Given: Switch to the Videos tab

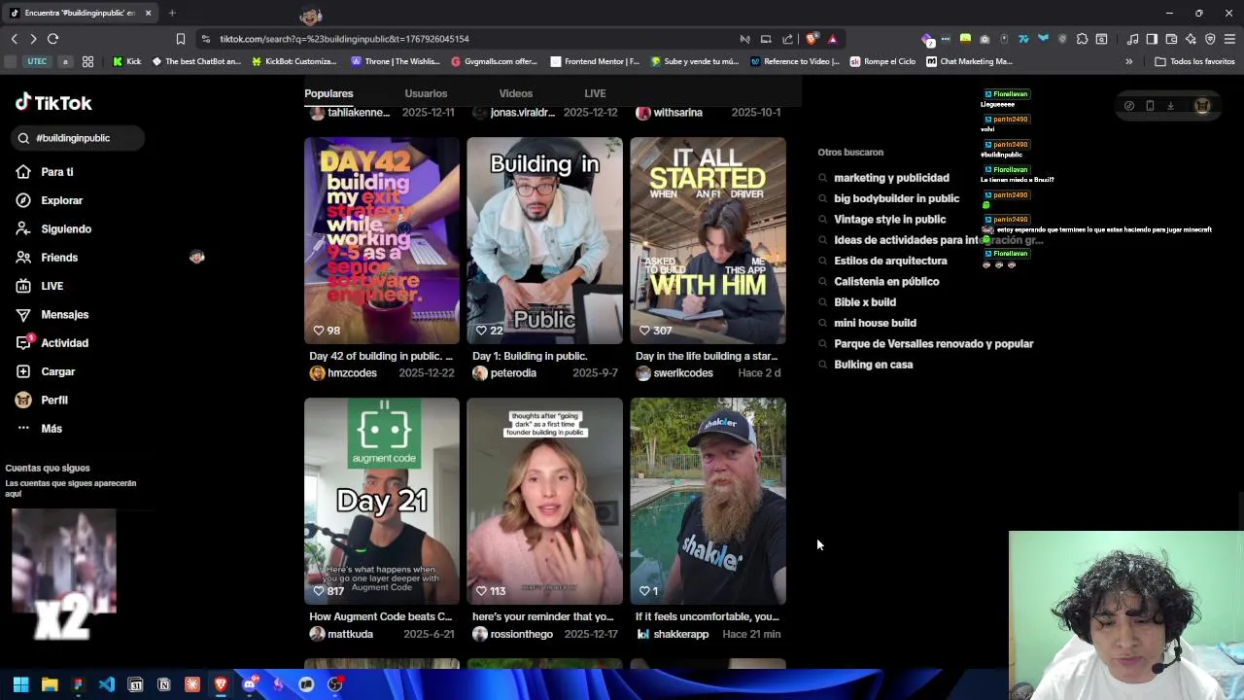Looking at the screenshot, I should click(x=516, y=93).
